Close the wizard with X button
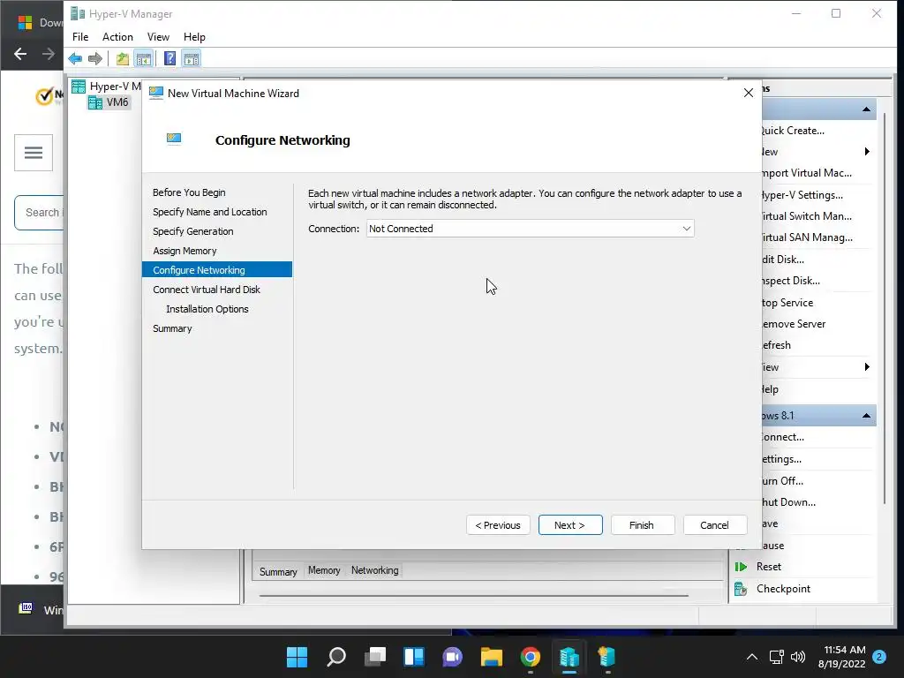The height and width of the screenshot is (678, 904). 749,93
